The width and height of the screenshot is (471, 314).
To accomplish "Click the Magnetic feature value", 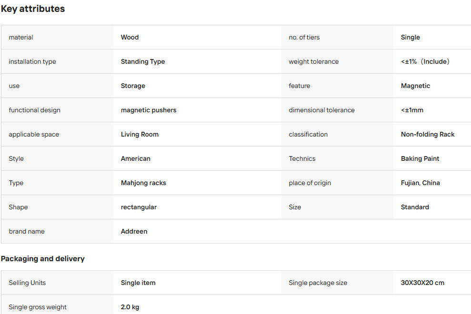I will [x=415, y=86].
